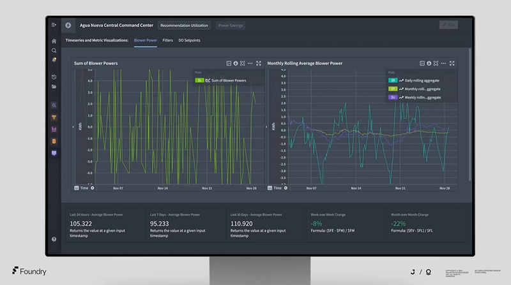Image resolution: width=511 pixels, height=285 pixels.
Task: Click the Power Savings button
Action: 231,26
